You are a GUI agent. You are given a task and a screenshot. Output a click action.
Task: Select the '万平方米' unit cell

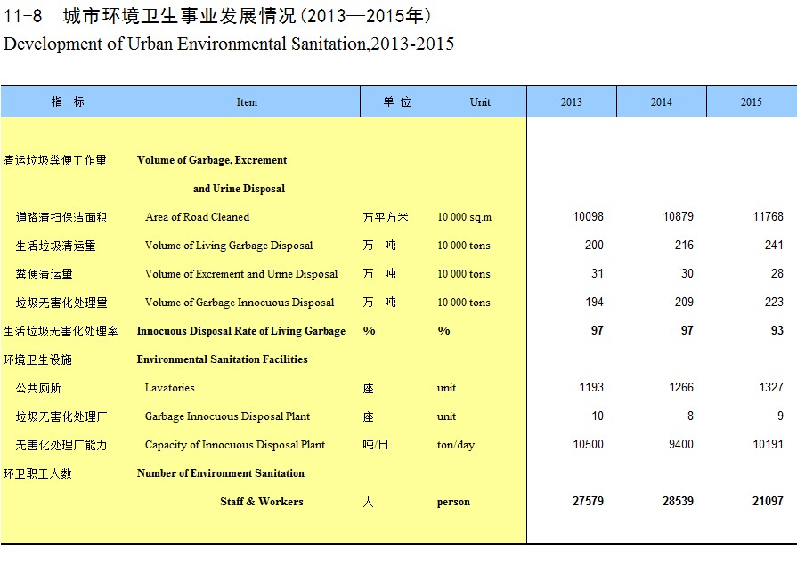(x=386, y=217)
